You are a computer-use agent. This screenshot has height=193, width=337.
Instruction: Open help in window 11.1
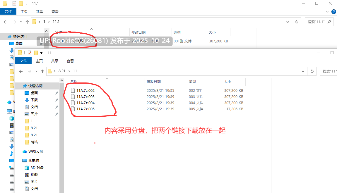[x=334, y=12]
